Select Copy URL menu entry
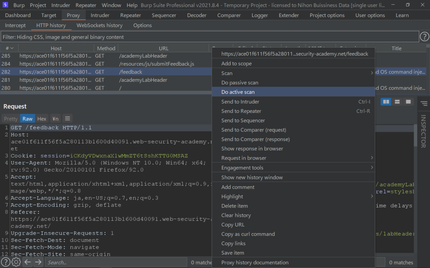 click(x=293, y=225)
